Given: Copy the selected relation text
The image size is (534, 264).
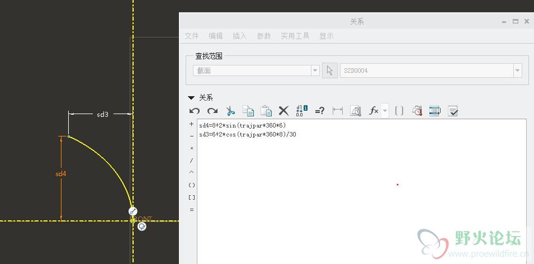Looking at the screenshot, I should [x=248, y=111].
